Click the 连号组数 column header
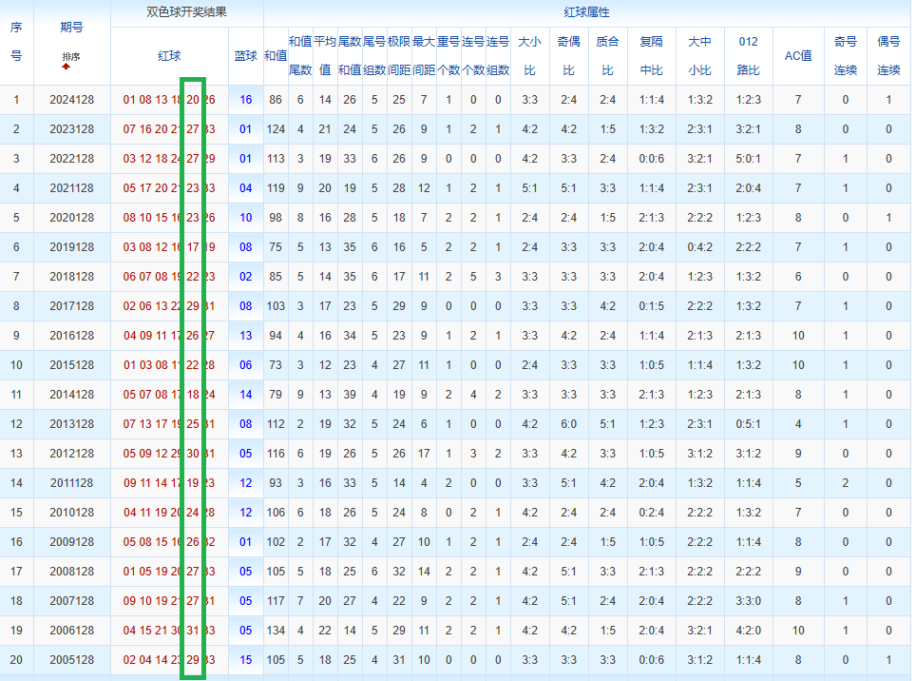The height and width of the screenshot is (681, 916). (498, 56)
